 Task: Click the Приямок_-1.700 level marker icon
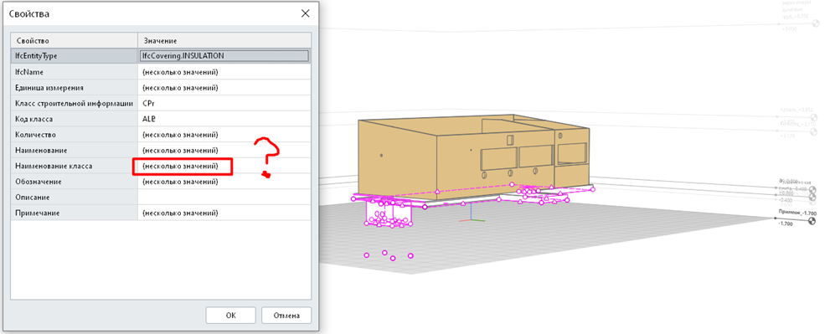point(812,223)
